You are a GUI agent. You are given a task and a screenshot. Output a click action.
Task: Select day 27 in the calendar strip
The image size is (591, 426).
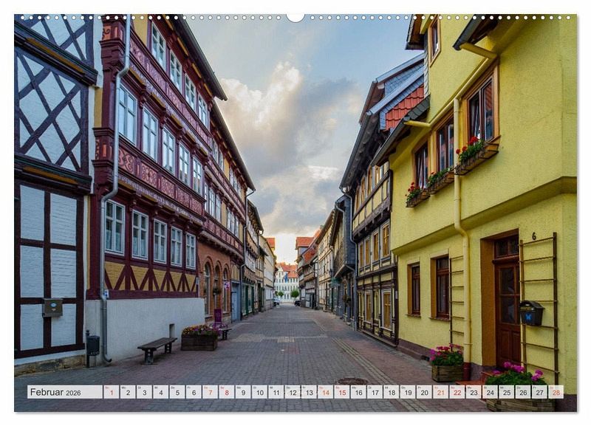540,392
